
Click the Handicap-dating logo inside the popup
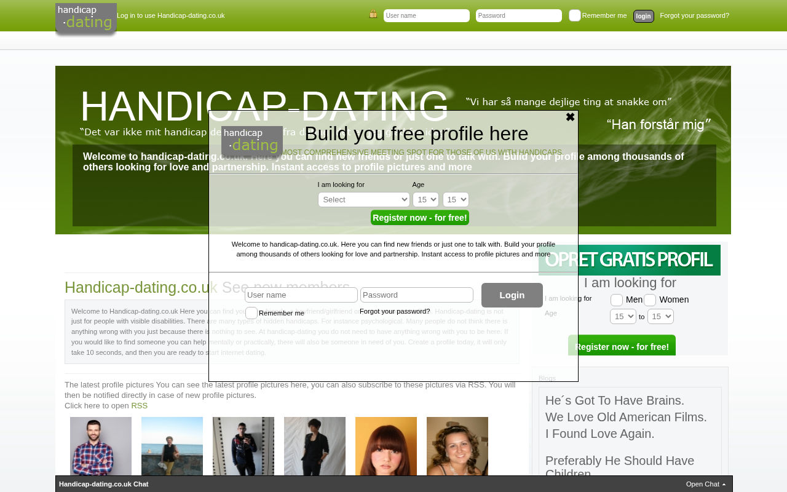click(x=252, y=141)
